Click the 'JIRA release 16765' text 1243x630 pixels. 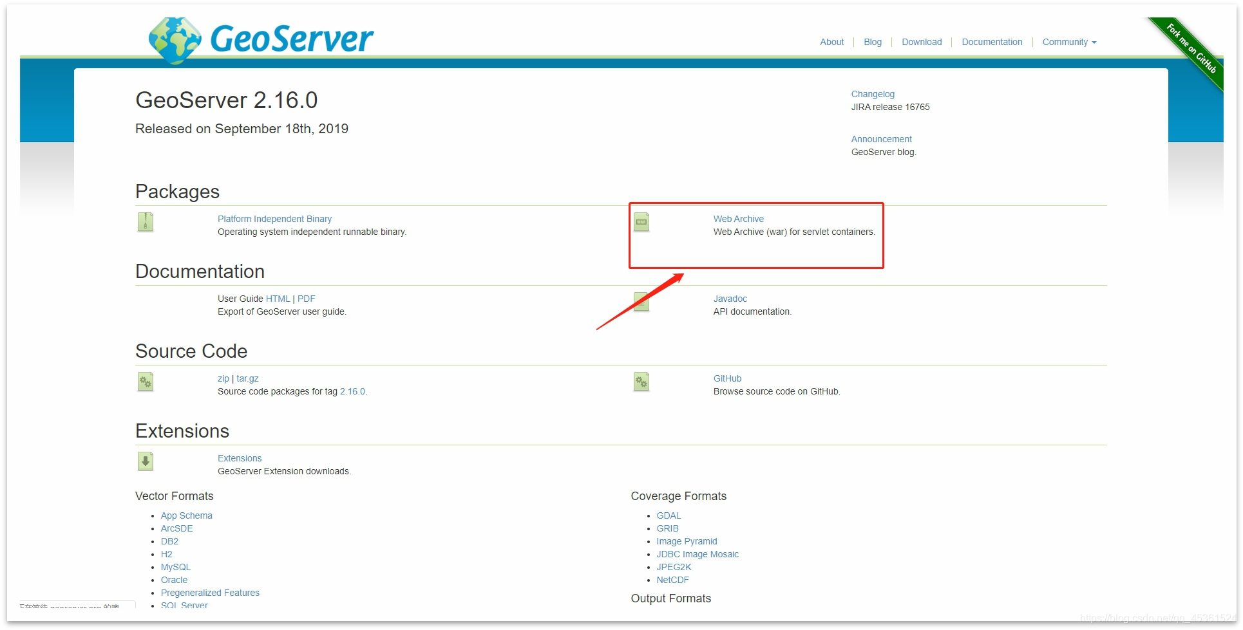pyautogui.click(x=890, y=107)
